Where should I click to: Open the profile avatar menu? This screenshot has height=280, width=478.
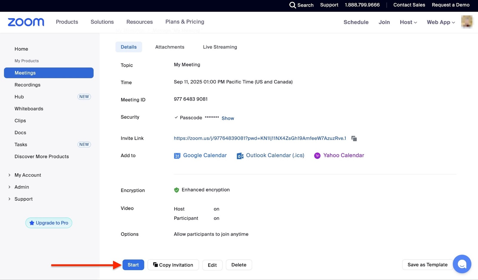coord(467,22)
